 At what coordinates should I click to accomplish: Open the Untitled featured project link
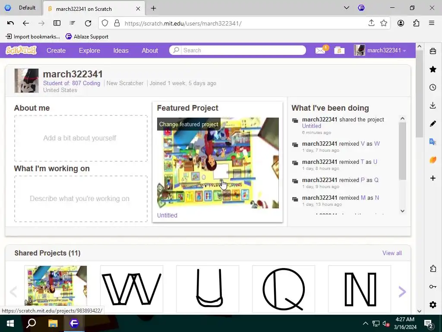167,215
